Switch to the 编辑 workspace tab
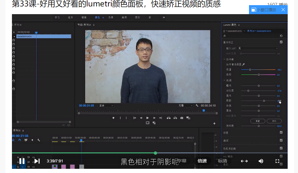This screenshot has height=173, width=298. point(84,17)
